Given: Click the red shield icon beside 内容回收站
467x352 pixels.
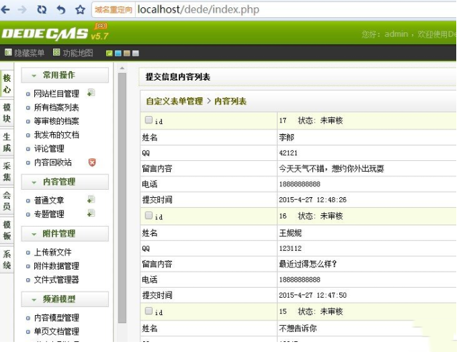Looking at the screenshot, I should pos(92,162).
